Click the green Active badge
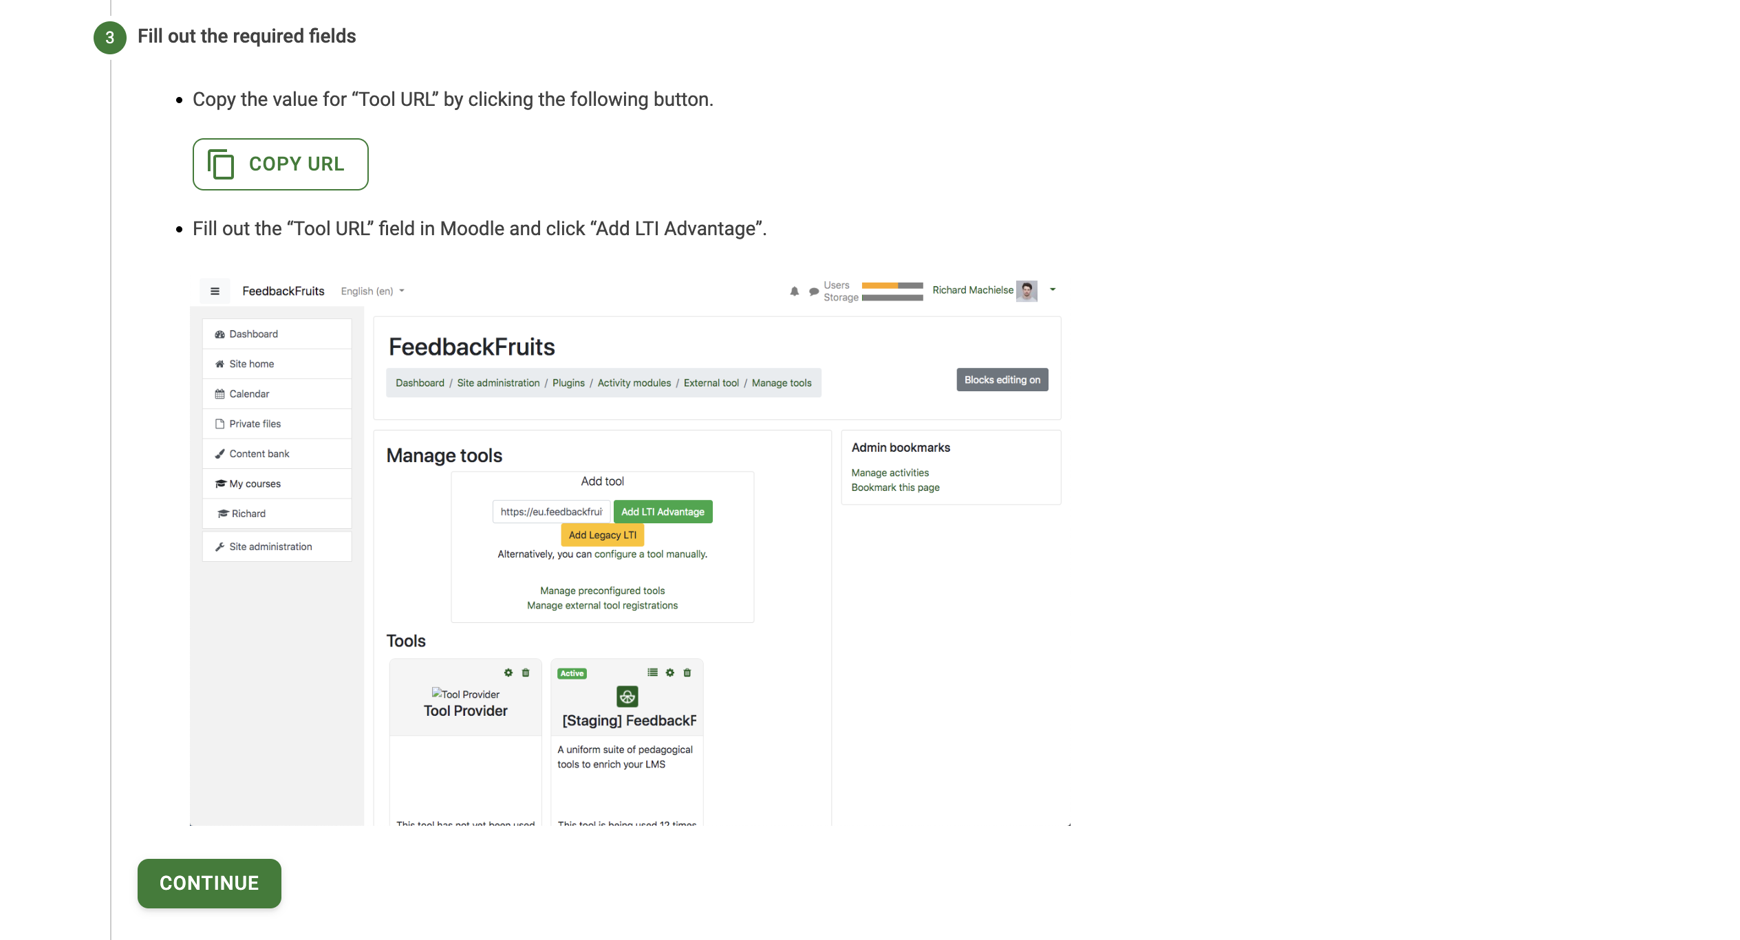The height and width of the screenshot is (940, 1740). pyautogui.click(x=572, y=674)
